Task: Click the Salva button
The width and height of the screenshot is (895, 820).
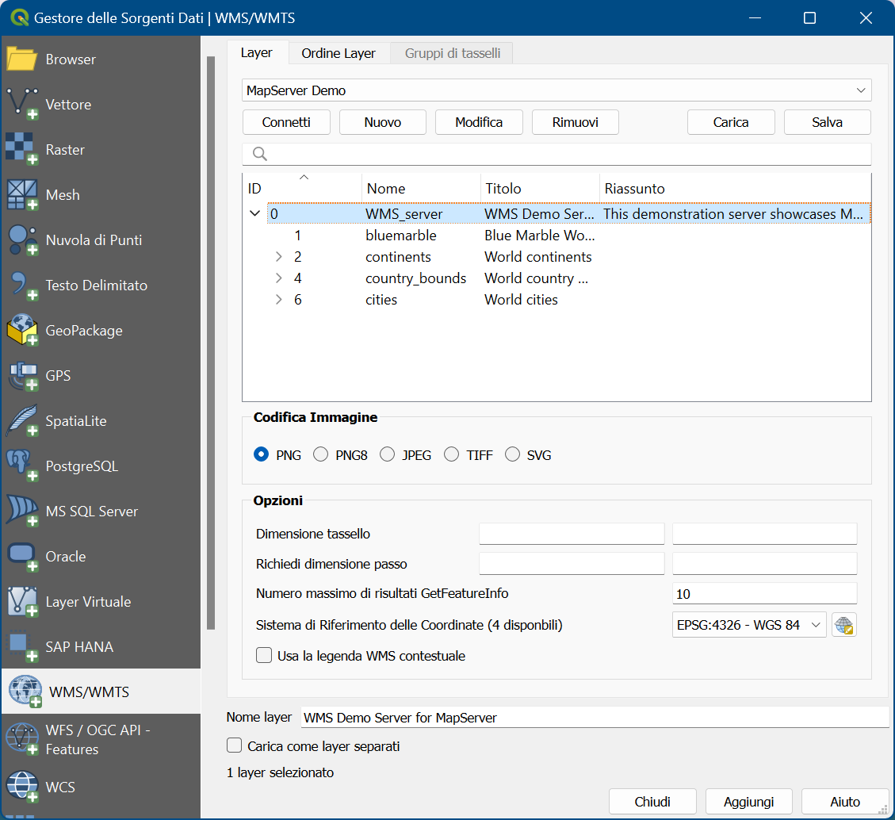Action: (828, 122)
